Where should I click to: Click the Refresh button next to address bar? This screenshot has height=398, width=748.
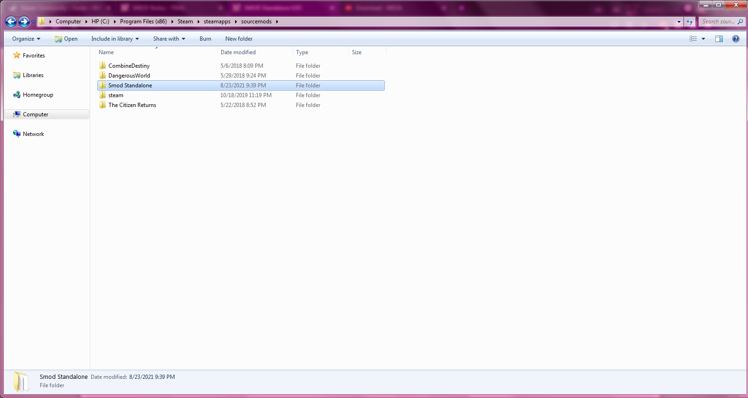pos(690,21)
